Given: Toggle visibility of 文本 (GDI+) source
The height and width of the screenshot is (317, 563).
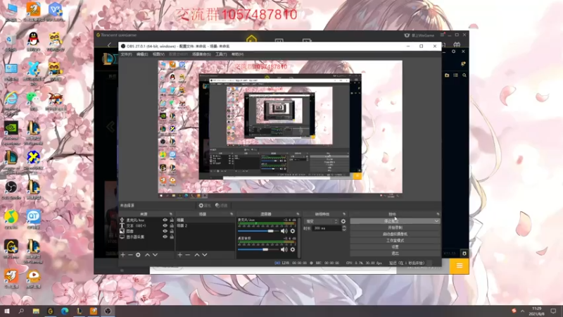Looking at the screenshot, I should point(165,225).
